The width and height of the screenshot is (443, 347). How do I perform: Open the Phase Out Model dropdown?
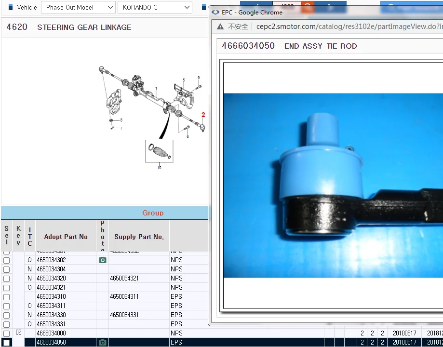pyautogui.click(x=78, y=7)
